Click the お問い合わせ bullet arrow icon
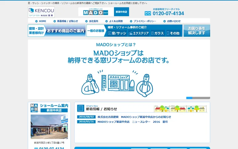Viewport: 238px width, 149px height. point(164,21)
